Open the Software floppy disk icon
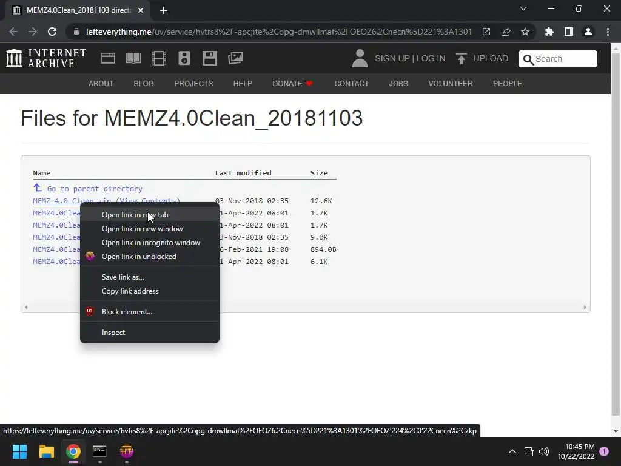Viewport: 621px width, 466px height. coord(209,58)
